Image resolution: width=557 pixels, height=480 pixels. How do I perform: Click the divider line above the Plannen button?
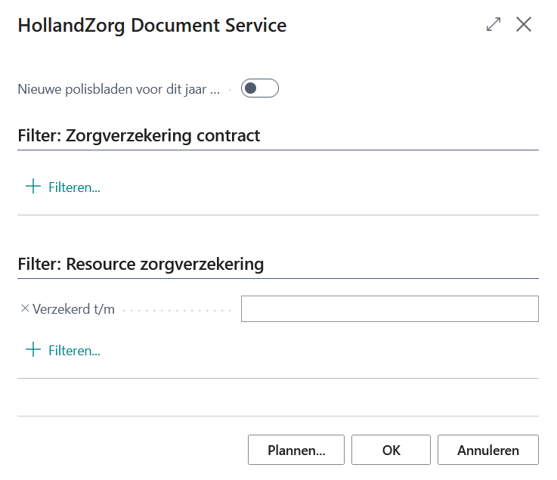[x=277, y=416]
